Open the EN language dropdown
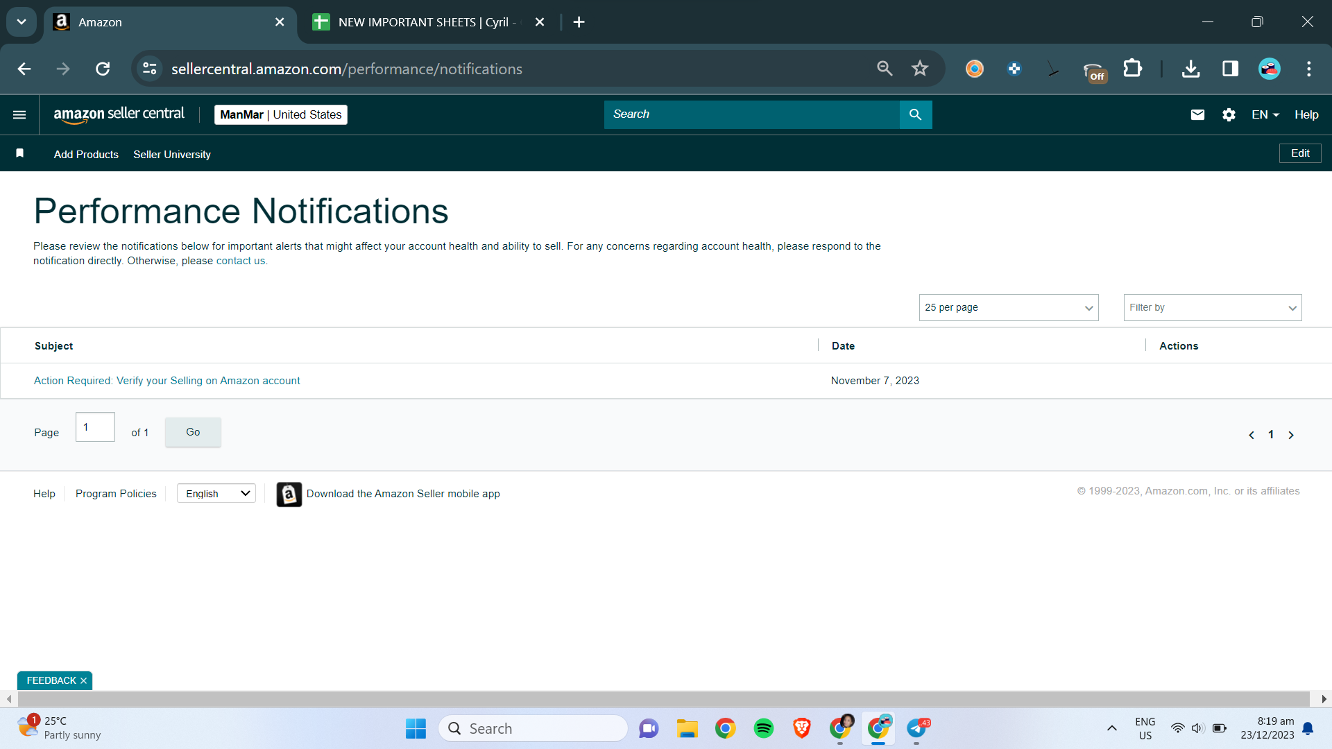This screenshot has height=749, width=1332. [1265, 114]
